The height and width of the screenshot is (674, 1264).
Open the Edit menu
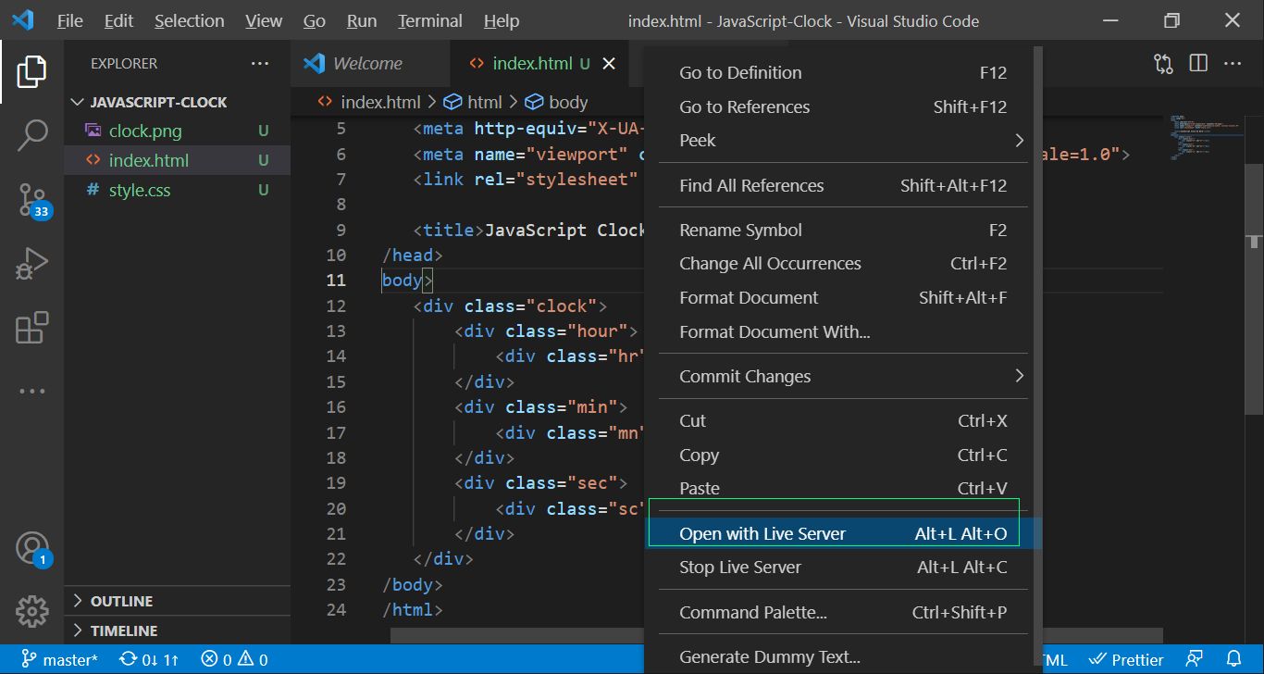pyautogui.click(x=118, y=20)
